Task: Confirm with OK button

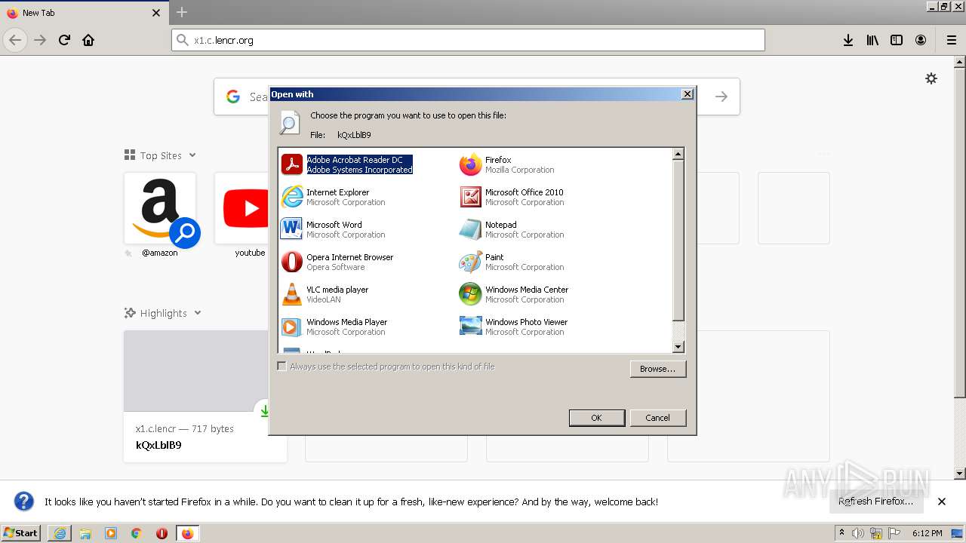Action: (596, 418)
